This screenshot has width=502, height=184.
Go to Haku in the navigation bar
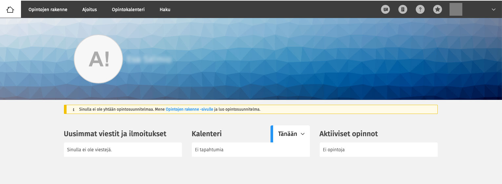(165, 9)
